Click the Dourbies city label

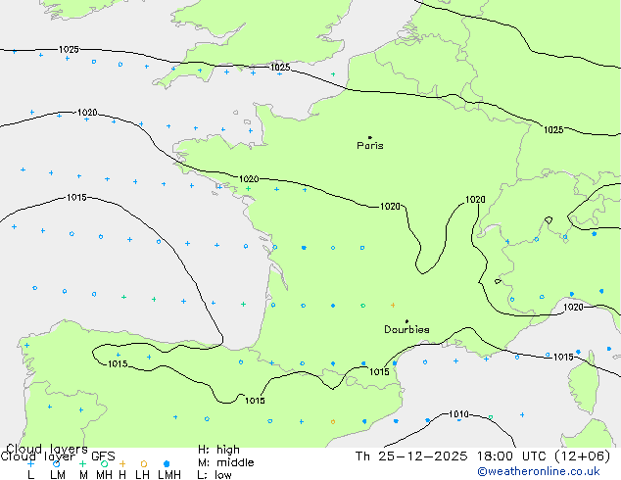pos(406,329)
